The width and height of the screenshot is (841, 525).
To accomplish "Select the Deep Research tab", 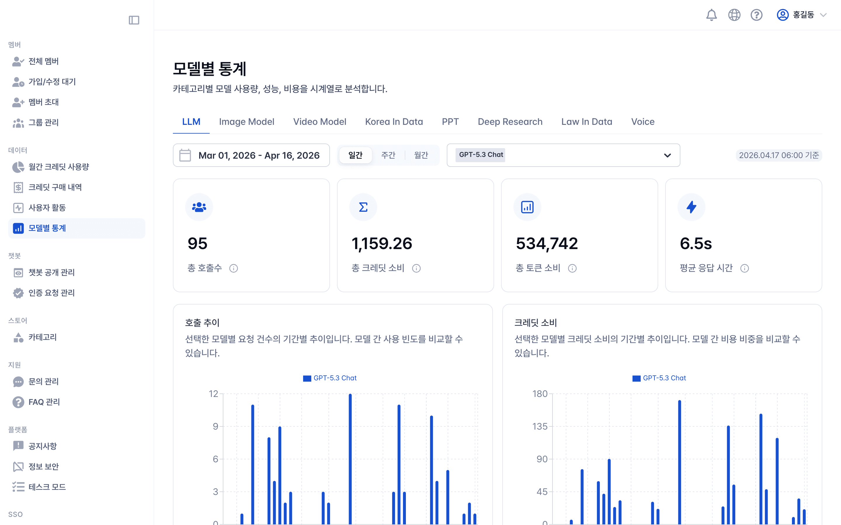I will pos(510,122).
